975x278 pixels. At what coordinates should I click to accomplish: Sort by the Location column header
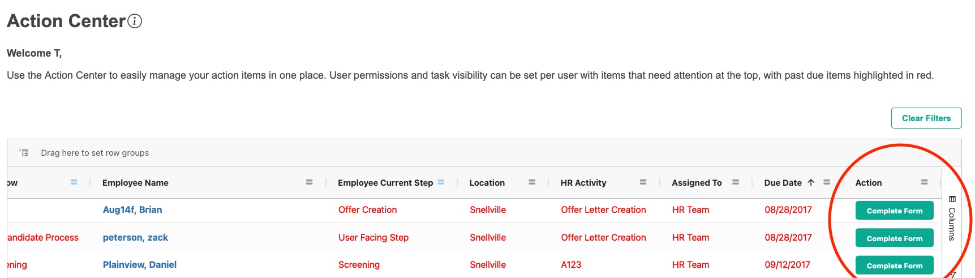point(487,183)
